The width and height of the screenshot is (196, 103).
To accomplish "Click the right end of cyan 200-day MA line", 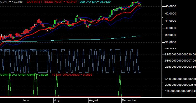I will [140, 36].
